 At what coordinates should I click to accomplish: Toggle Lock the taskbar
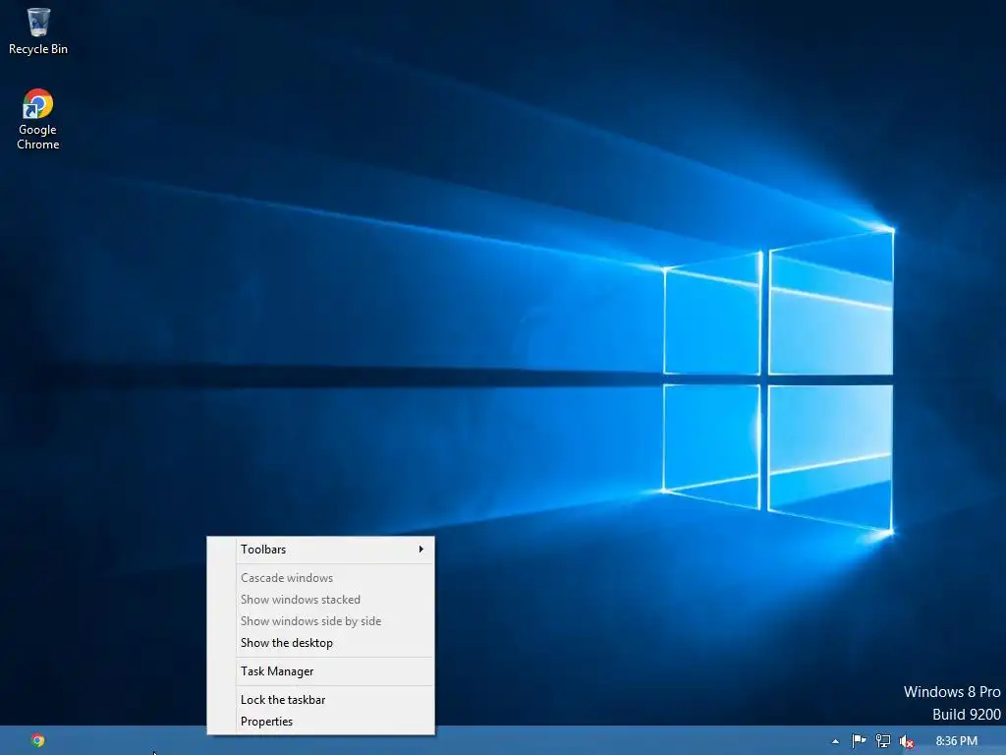321,700
